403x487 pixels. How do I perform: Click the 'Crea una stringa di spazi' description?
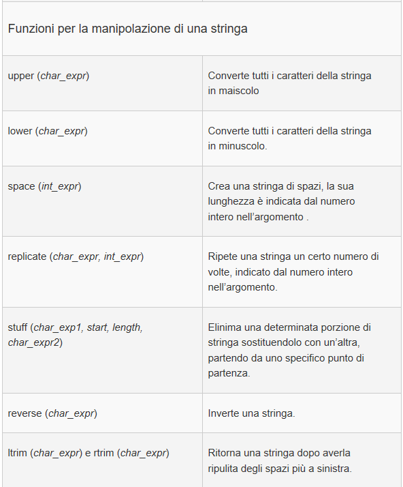281,201
